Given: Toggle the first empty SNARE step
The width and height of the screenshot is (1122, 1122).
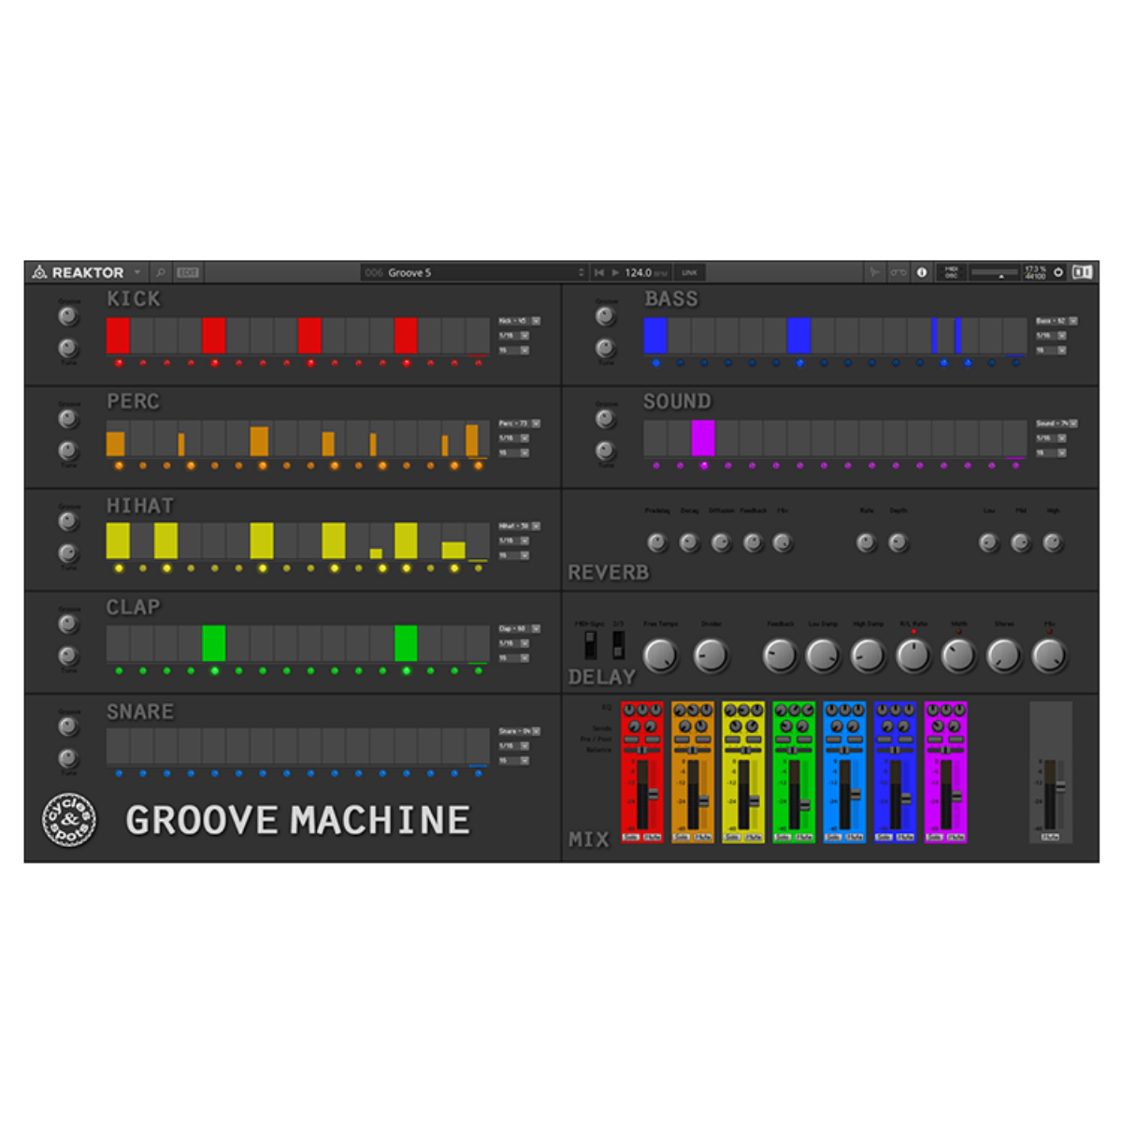Looking at the screenshot, I should tap(118, 746).
